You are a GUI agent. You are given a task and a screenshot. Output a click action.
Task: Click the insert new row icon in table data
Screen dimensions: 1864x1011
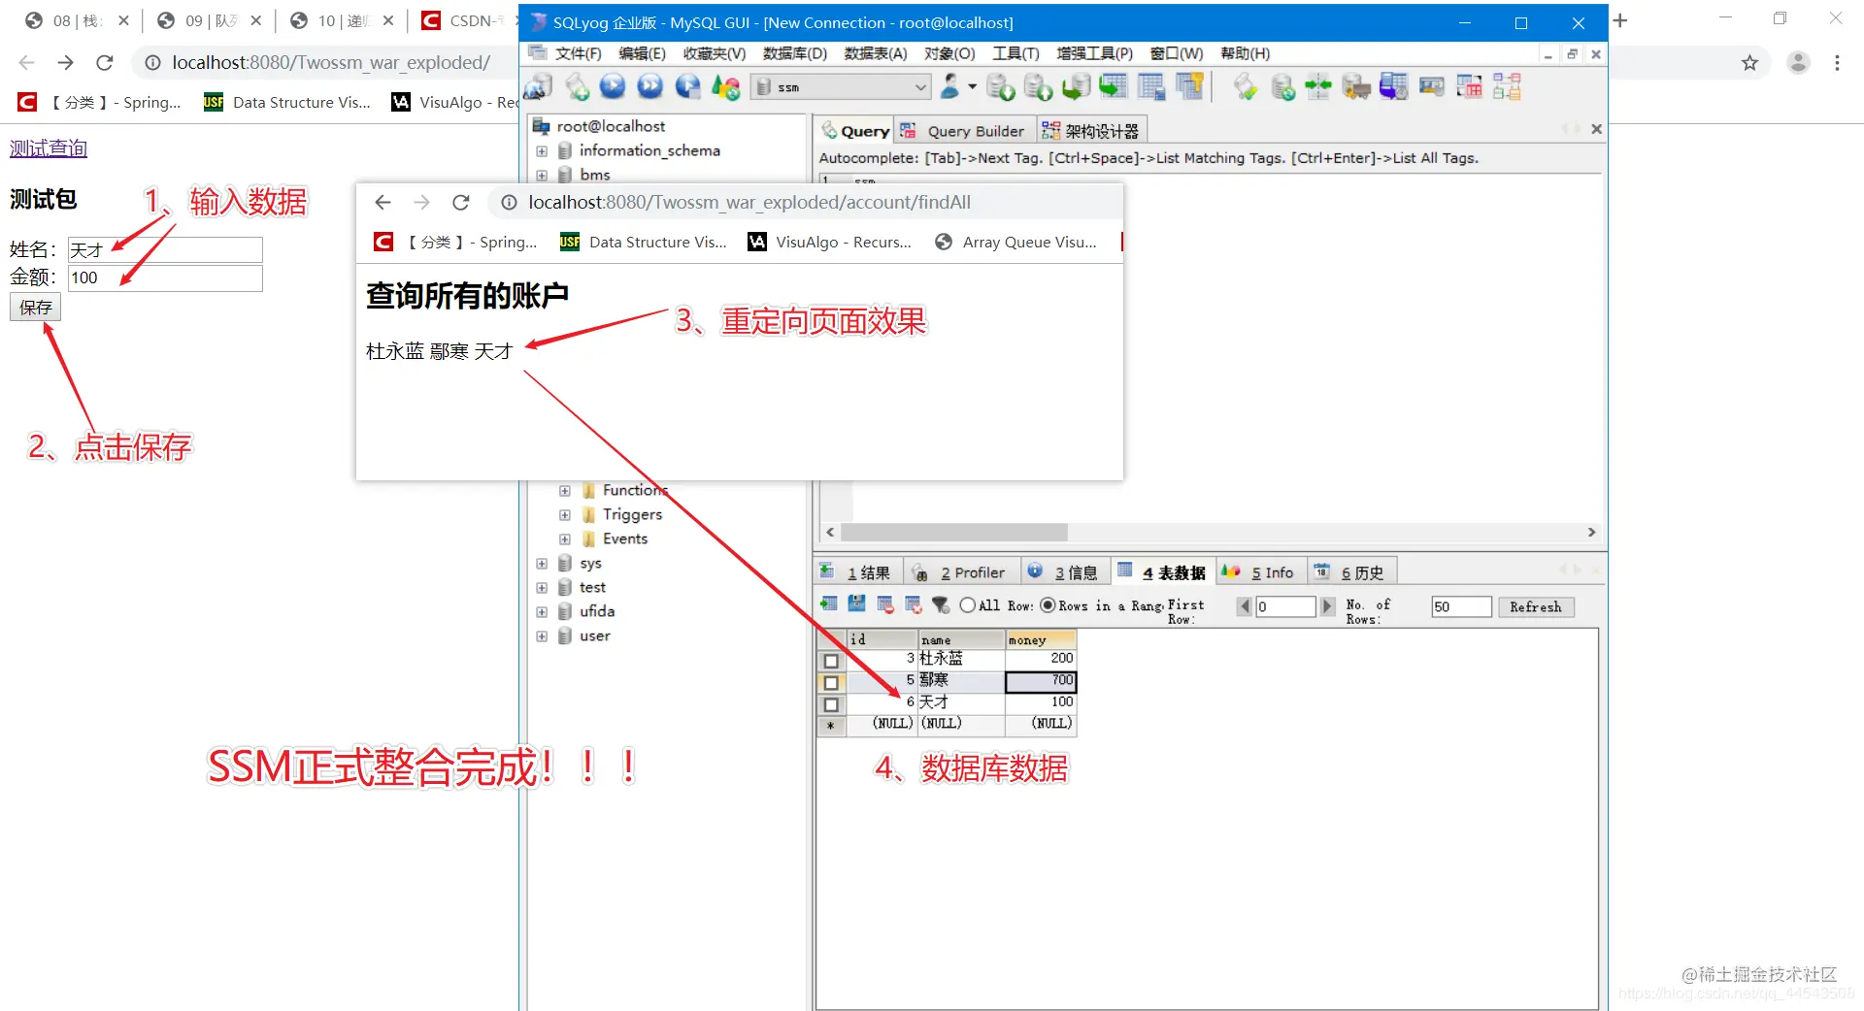point(828,604)
